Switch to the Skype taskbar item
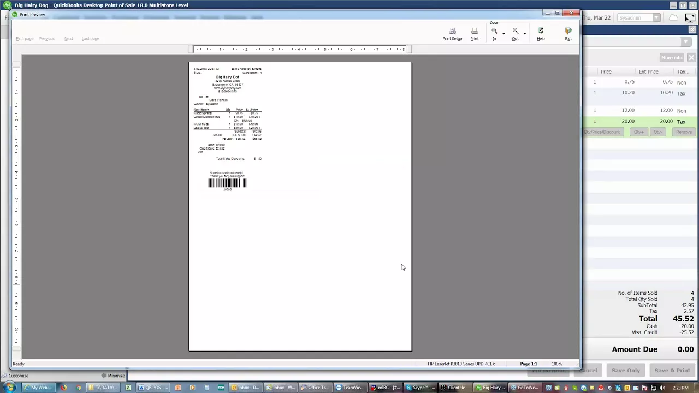Screen dimensions: 699x393 [x=419, y=388]
